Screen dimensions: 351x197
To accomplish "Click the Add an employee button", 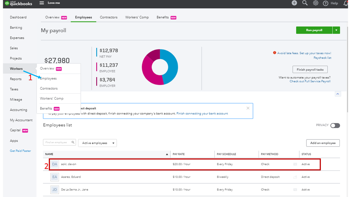I will click(323, 143).
